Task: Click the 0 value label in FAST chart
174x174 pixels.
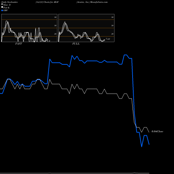Action: tap(49, 41)
